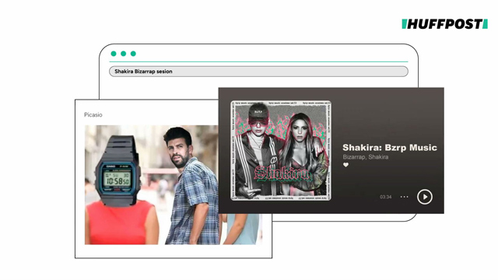Click the pink Shakira graffiti lettering
Viewport: 498px width, 280px height.
281,173
